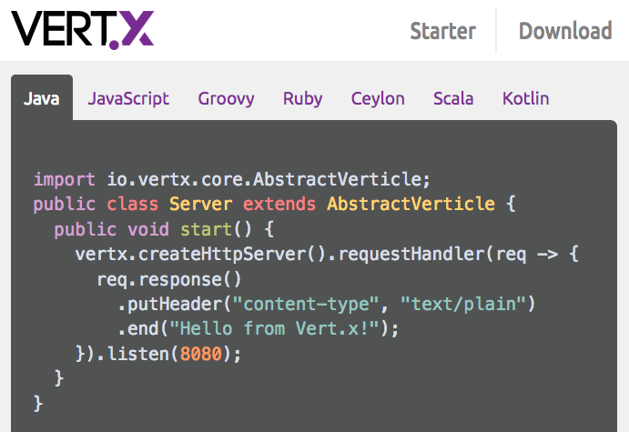
Task: Go to the Download page
Action: tap(564, 31)
